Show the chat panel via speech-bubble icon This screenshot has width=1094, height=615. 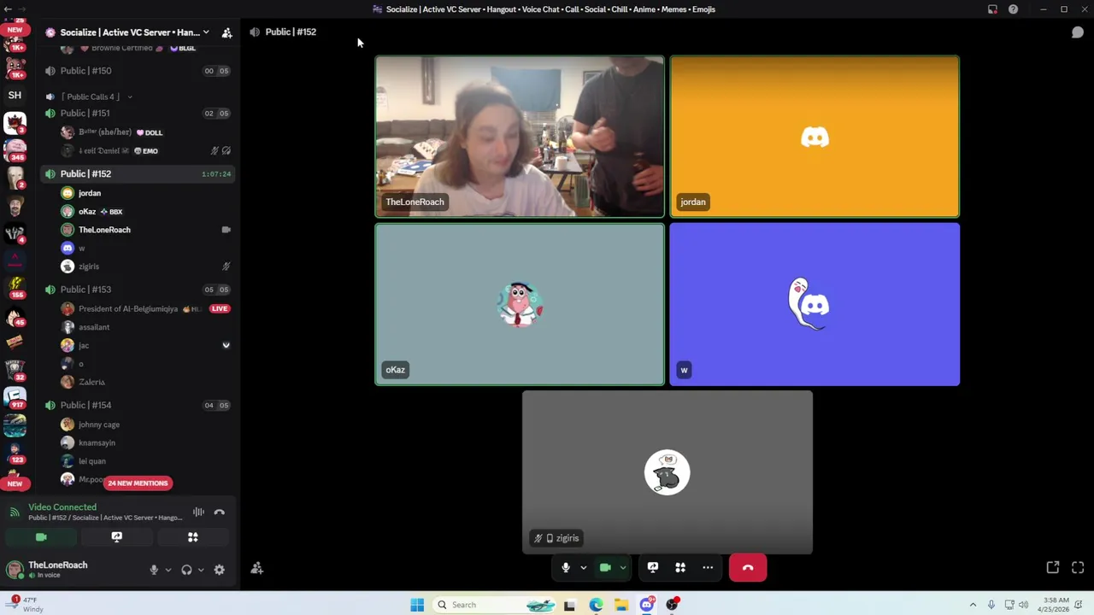pyautogui.click(x=1077, y=32)
